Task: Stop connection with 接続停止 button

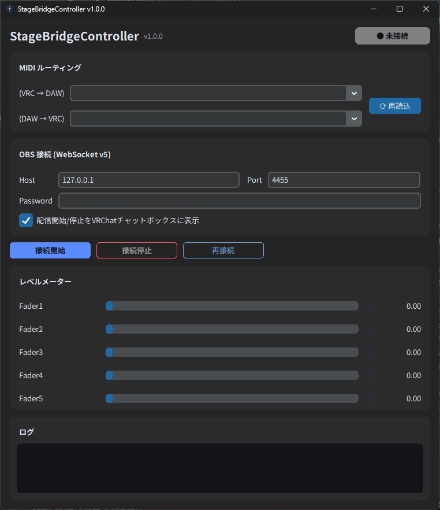Action: [x=137, y=250]
